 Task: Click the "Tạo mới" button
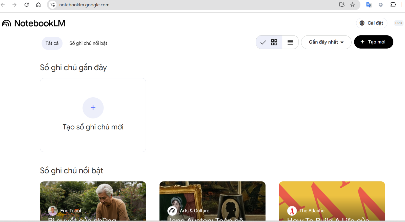(373, 42)
